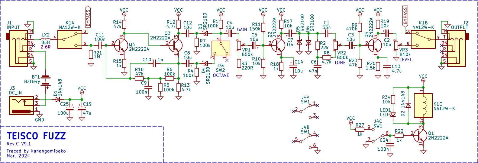Image resolution: width=478 pixels, height=163 pixels.
Task: Click the C19 47u capacitor symbol
Action: pos(82,109)
